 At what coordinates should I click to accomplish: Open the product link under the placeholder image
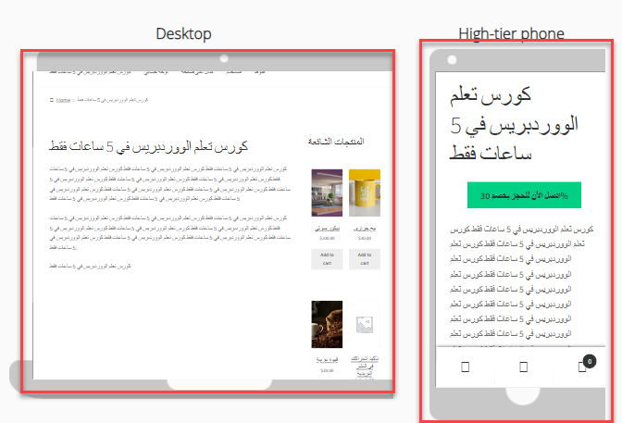[365, 366]
